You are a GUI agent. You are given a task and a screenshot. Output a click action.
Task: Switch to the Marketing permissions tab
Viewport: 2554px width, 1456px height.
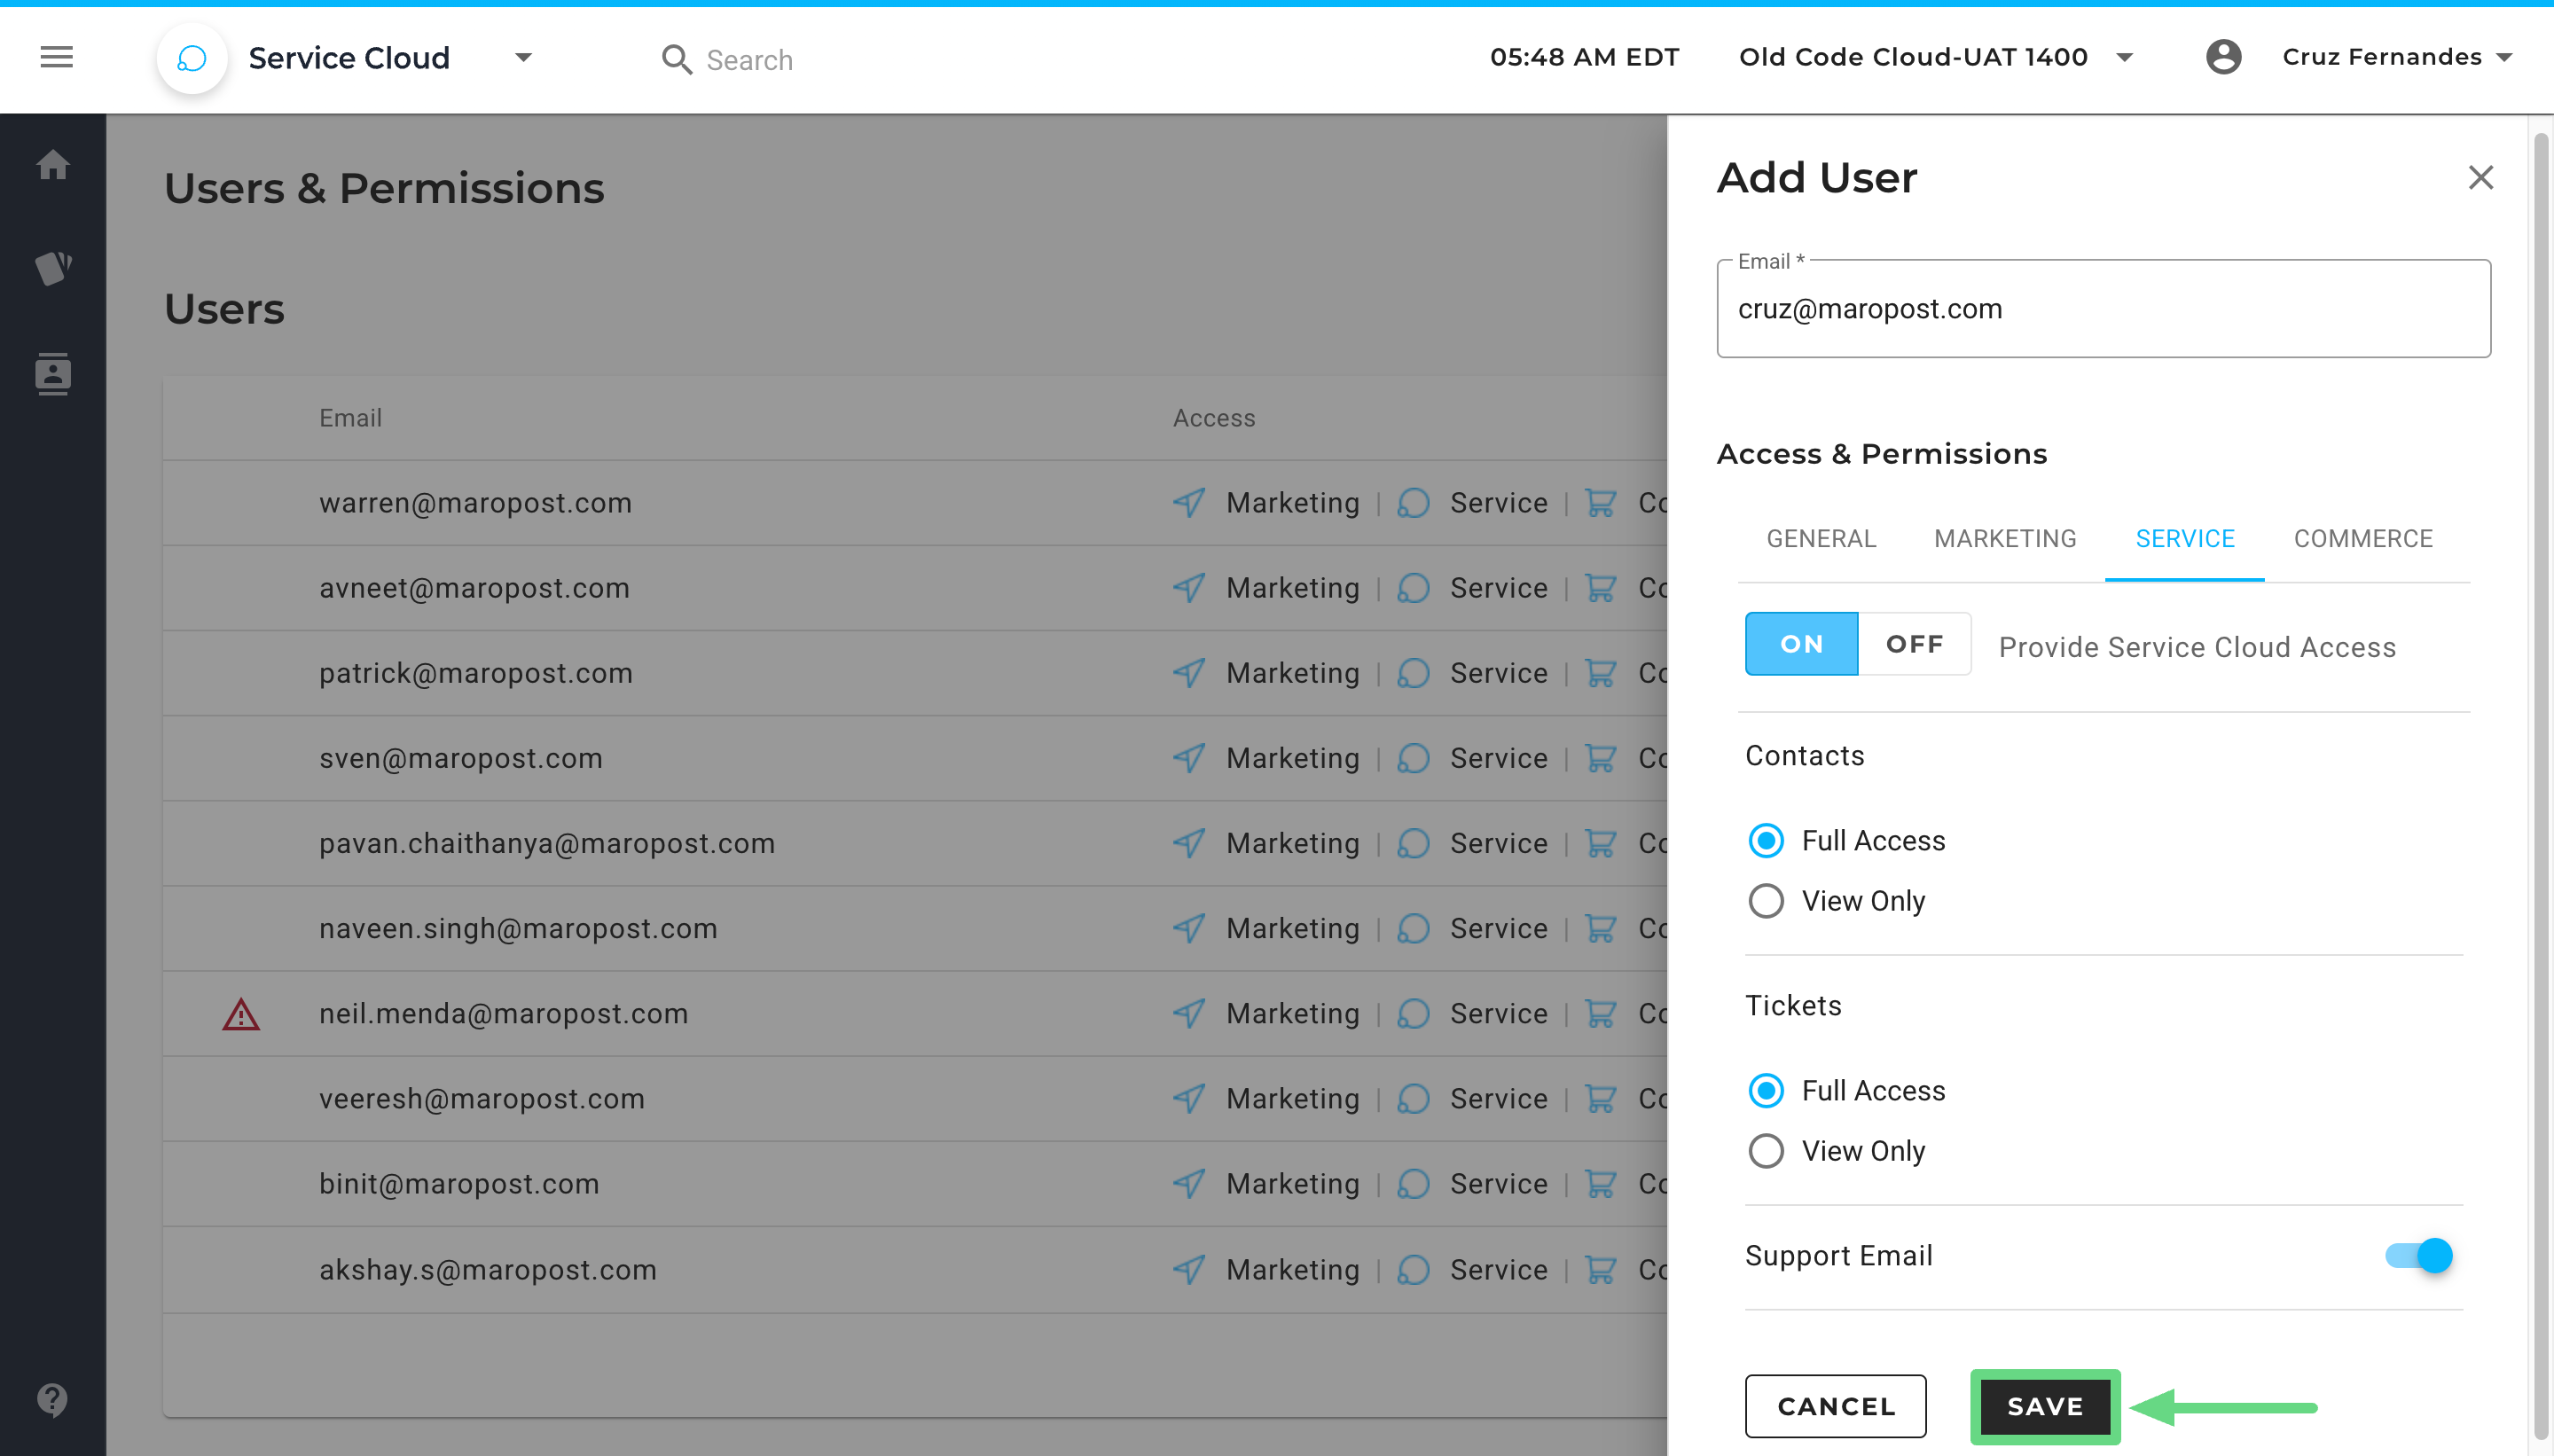[x=2005, y=539]
